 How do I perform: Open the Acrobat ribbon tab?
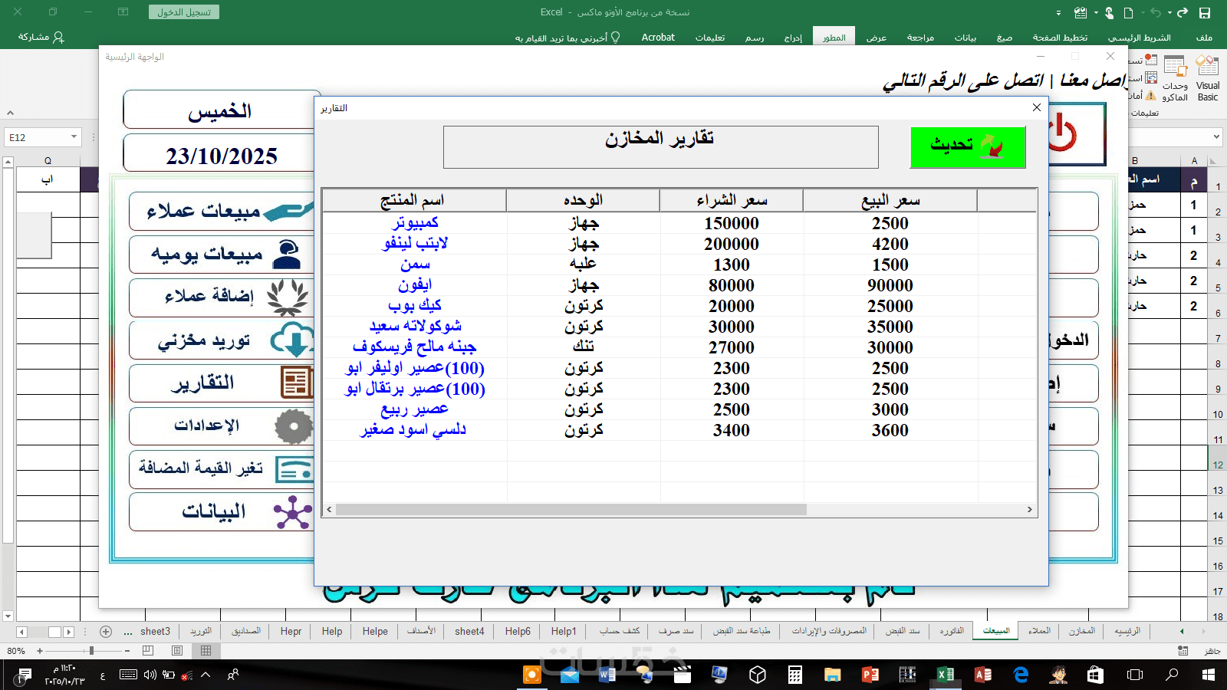(x=658, y=38)
